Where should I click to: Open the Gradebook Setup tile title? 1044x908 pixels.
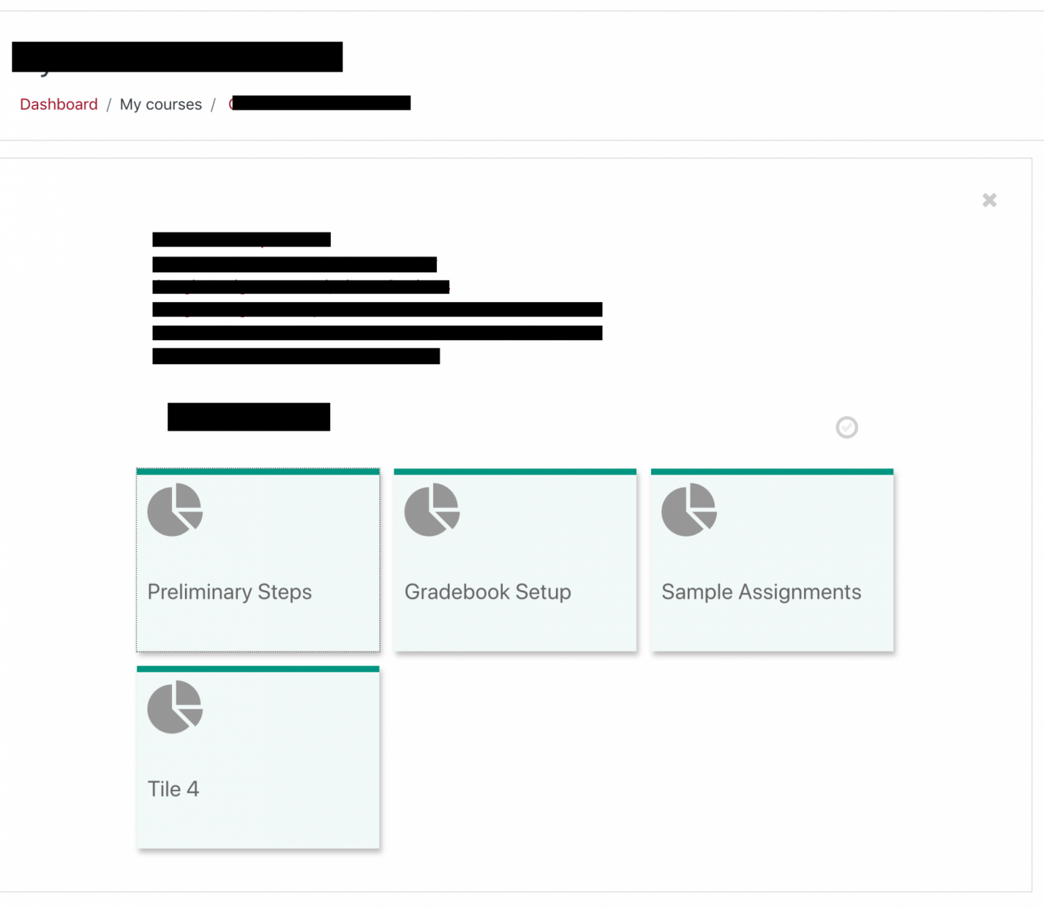click(x=487, y=592)
